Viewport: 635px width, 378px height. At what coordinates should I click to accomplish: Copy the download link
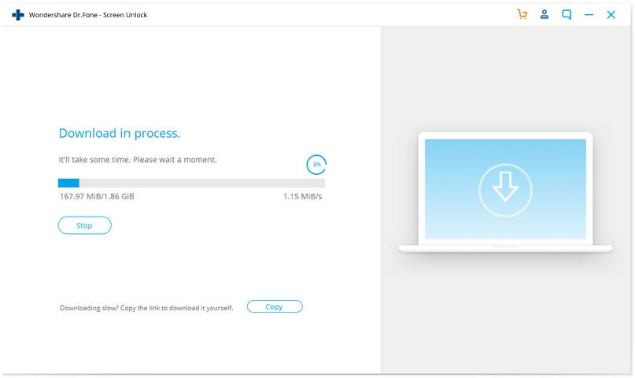click(x=275, y=306)
